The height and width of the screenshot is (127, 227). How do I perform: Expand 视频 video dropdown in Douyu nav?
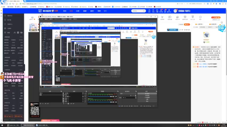[x=85, y=11]
